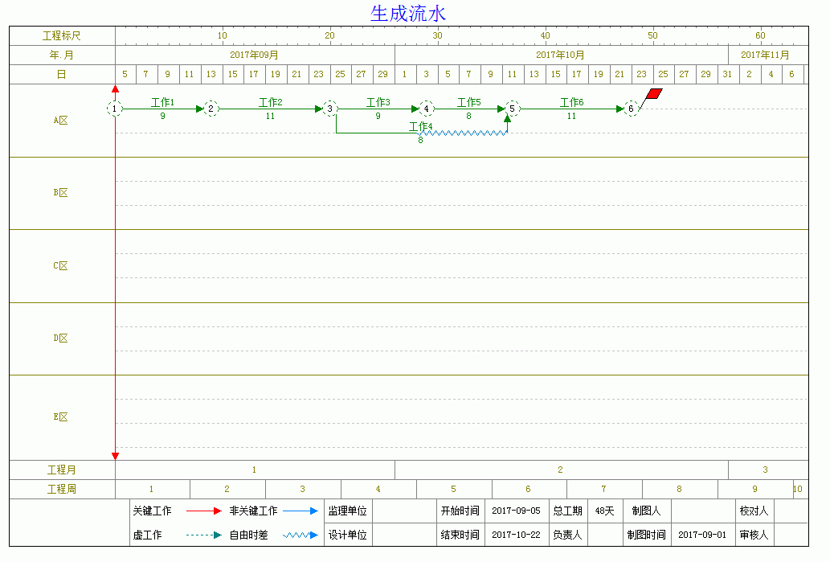
Task: Click the 校对人 label
Action: pos(754,511)
